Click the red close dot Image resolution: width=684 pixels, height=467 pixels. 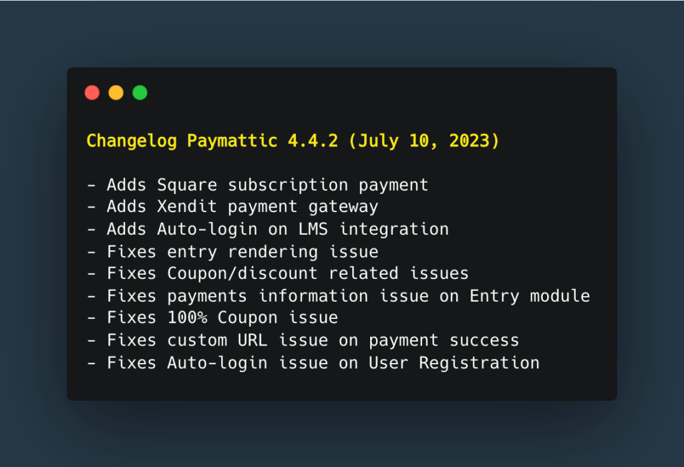click(92, 93)
